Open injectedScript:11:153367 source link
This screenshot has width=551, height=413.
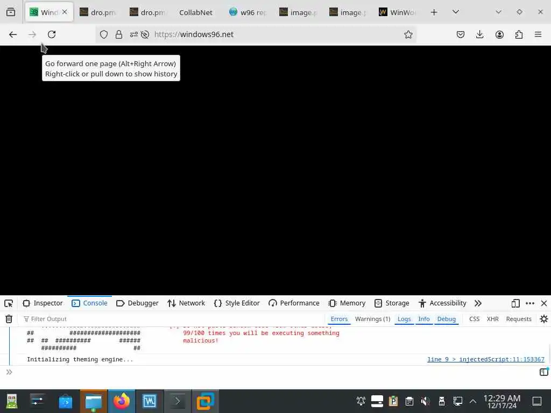point(486,360)
